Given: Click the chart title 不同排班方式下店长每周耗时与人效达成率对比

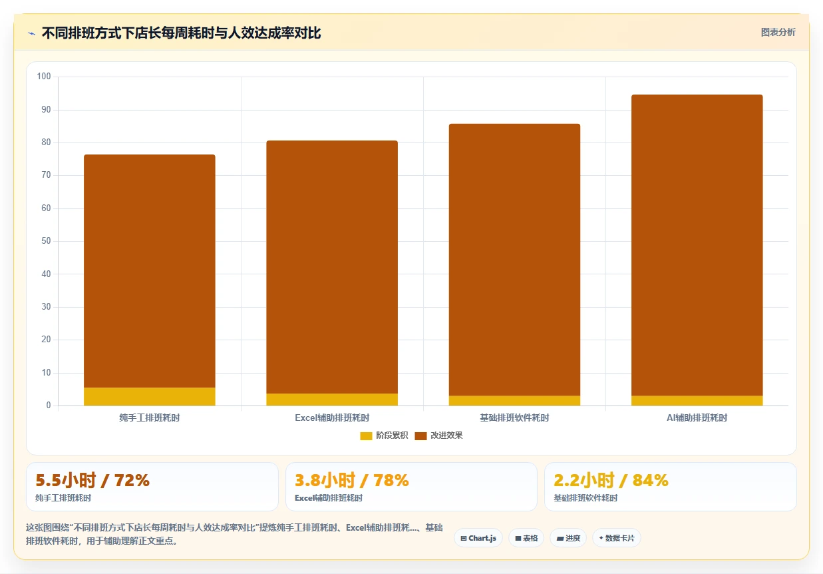Looking at the screenshot, I should 181,33.
